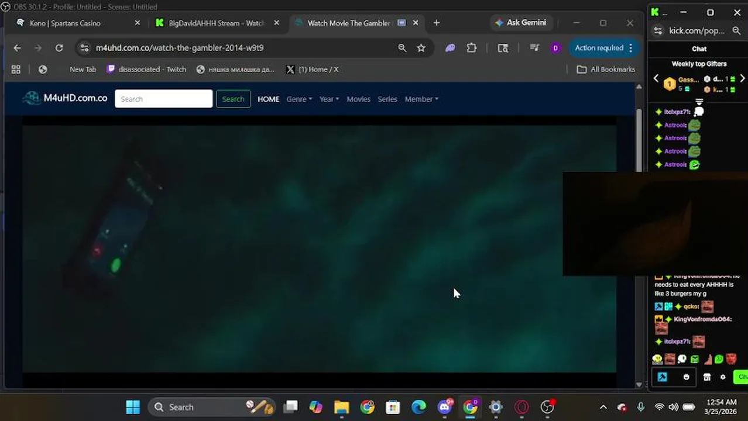Go back with the browser back arrow

coord(17,48)
